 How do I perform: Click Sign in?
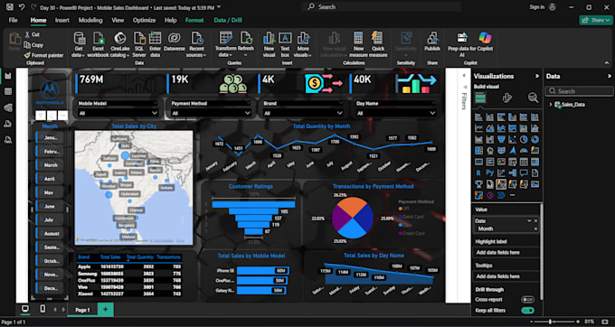[537, 7]
